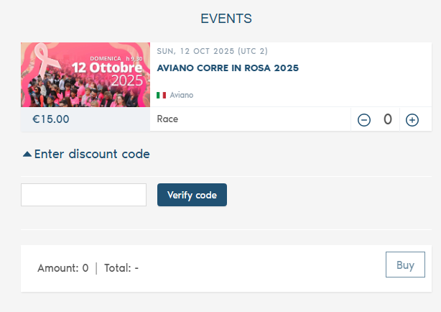
Task: Click the Aviano location name
Action: tap(182, 95)
